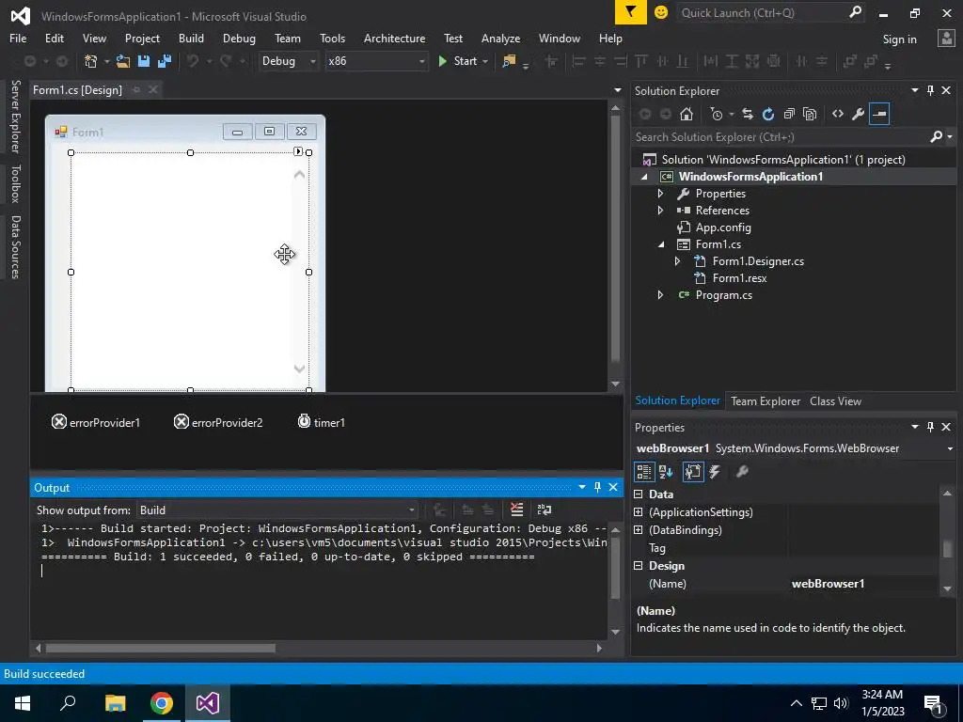This screenshot has width=963, height=722.
Task: Expand (DataBindings) property
Action: 639,530
